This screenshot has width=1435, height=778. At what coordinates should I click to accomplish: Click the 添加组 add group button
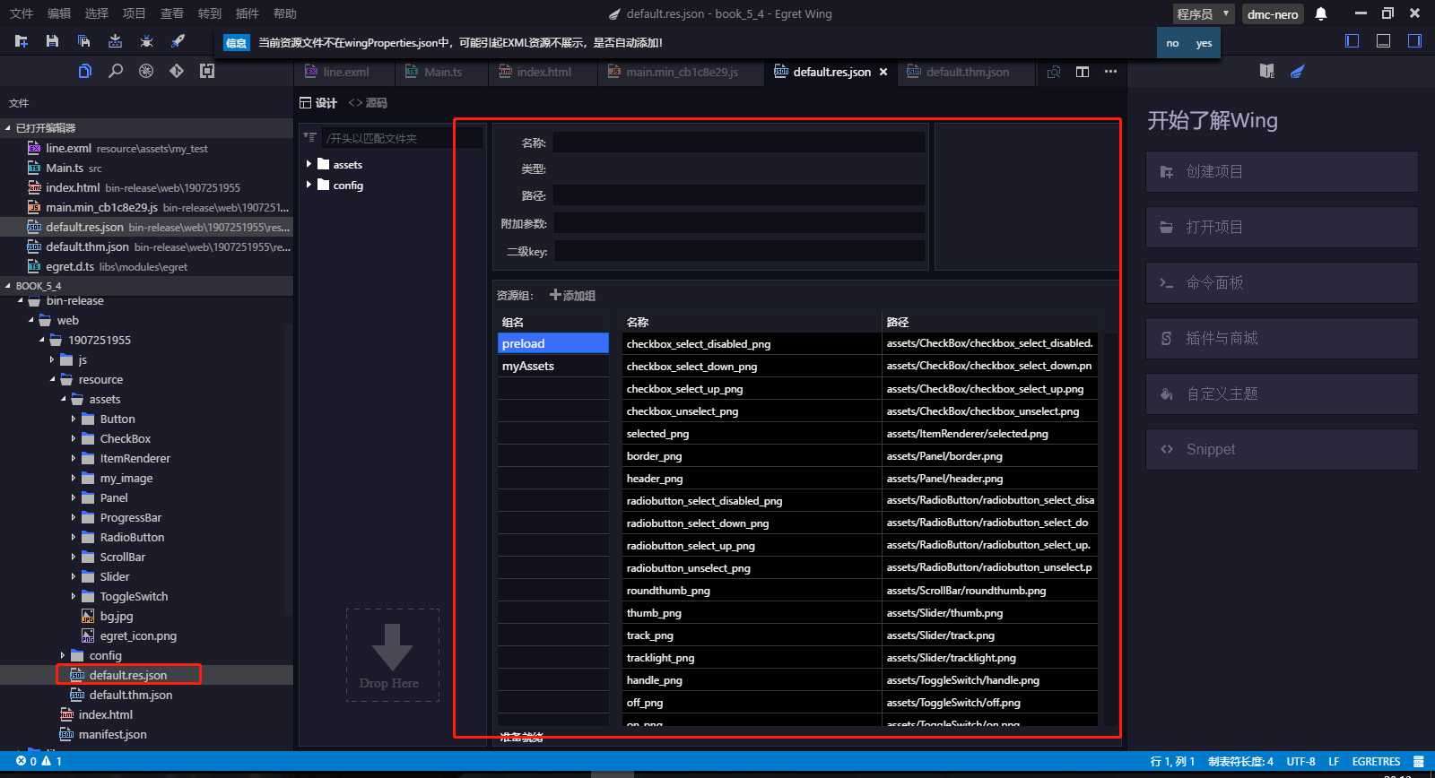point(572,295)
